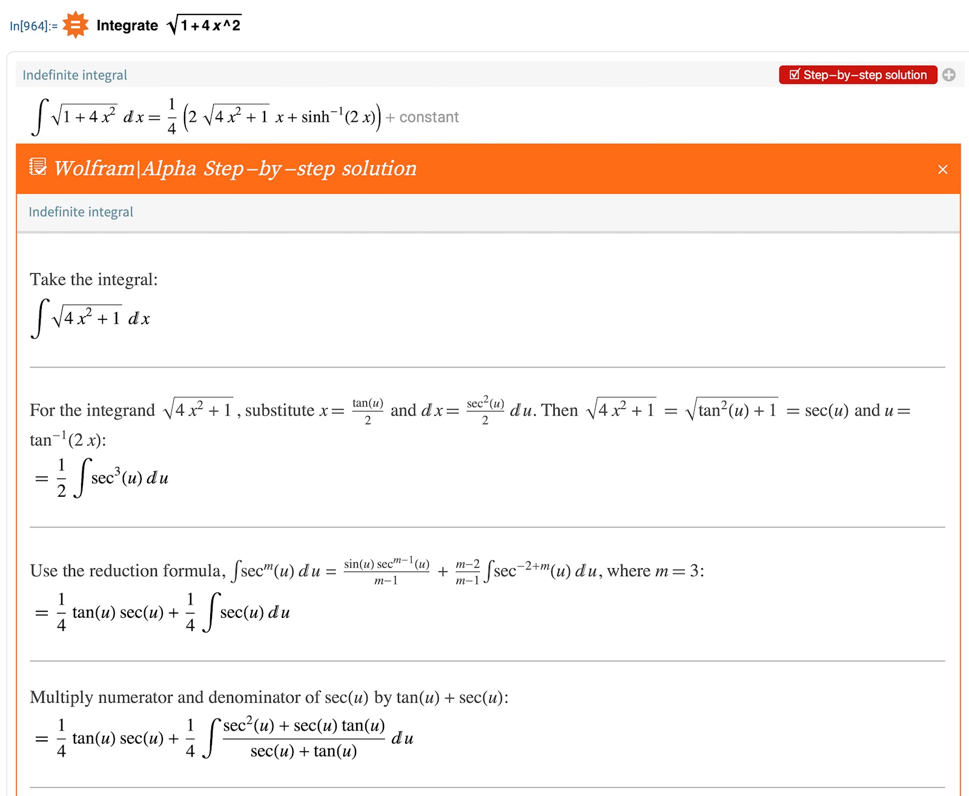
Task: Select the integral result formula with sinh⁻¹(2x)
Action: (206, 116)
